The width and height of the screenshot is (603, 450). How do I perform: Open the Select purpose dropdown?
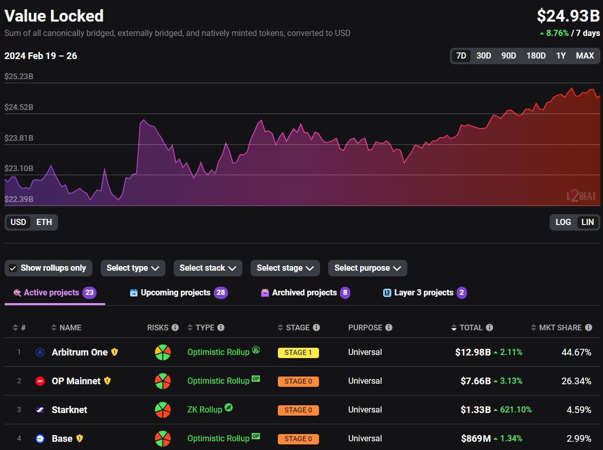[x=367, y=268]
